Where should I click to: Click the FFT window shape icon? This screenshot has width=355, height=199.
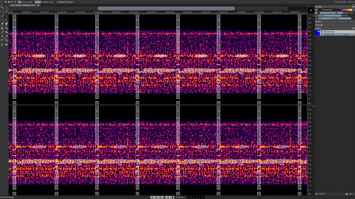tap(316, 16)
